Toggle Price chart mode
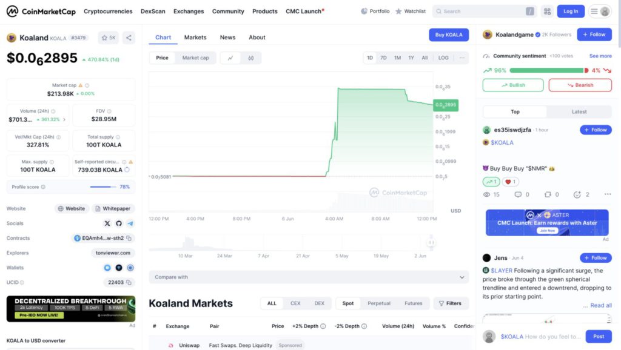The height and width of the screenshot is (350, 621). (162, 58)
